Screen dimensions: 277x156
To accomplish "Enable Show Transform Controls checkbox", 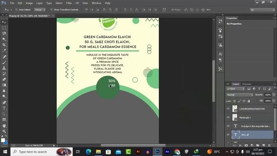I will [52, 10].
